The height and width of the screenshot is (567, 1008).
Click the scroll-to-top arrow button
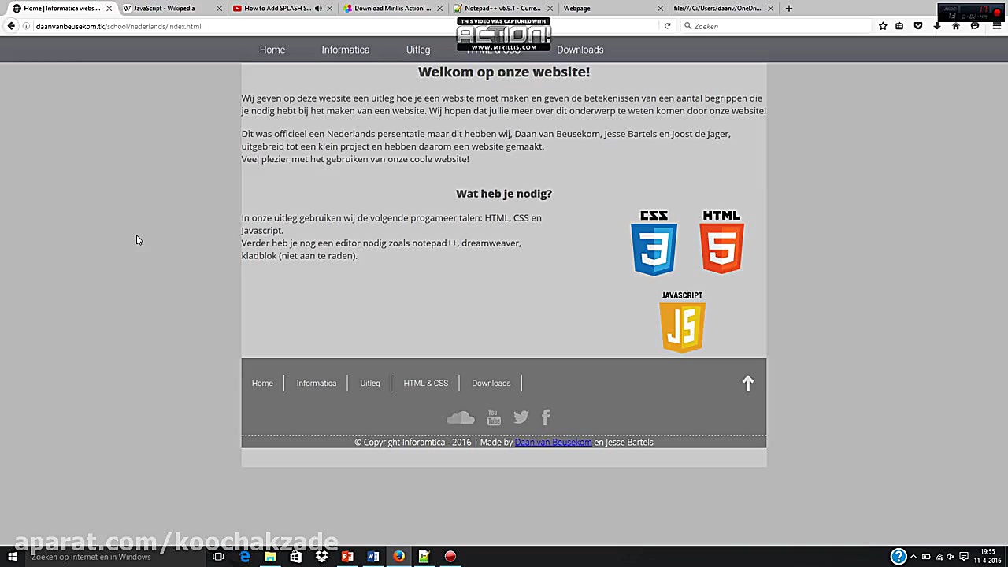747,384
